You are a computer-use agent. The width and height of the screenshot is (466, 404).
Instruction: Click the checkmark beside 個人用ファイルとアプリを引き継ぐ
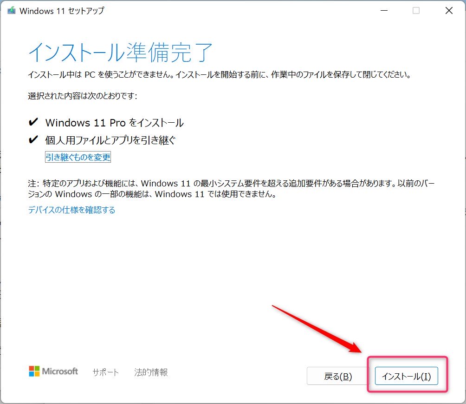(x=33, y=139)
